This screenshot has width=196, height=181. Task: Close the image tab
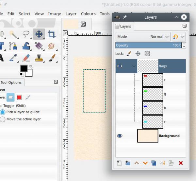[83, 24]
